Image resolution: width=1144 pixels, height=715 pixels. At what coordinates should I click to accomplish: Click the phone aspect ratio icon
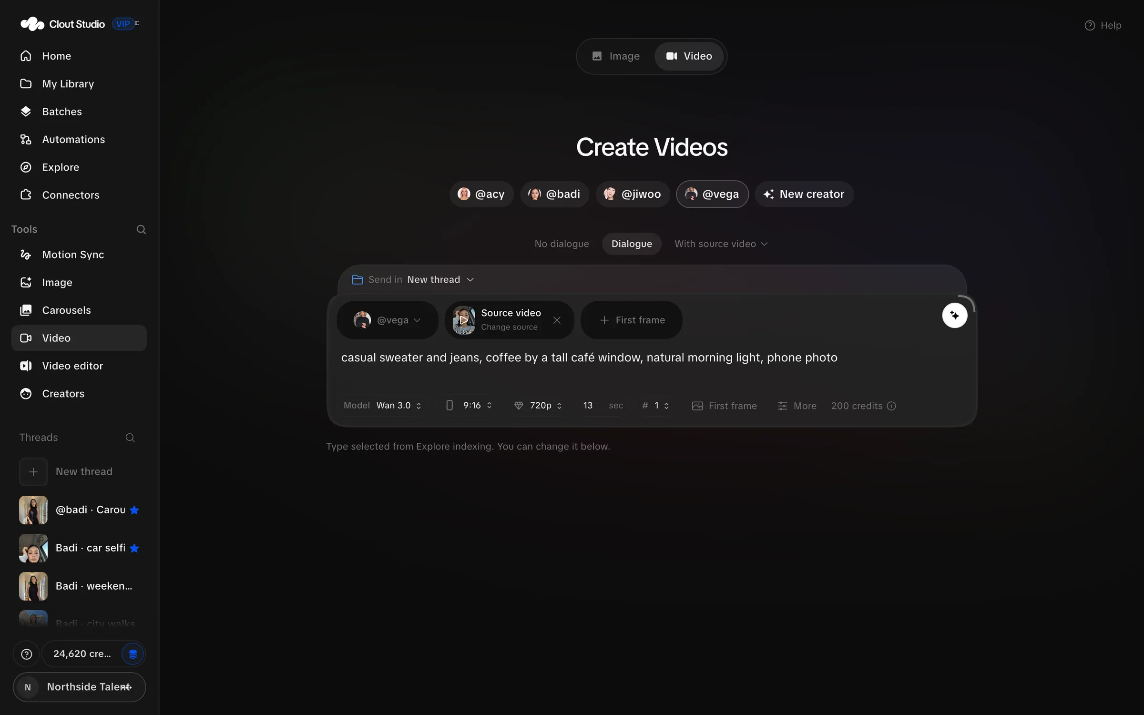[449, 406]
